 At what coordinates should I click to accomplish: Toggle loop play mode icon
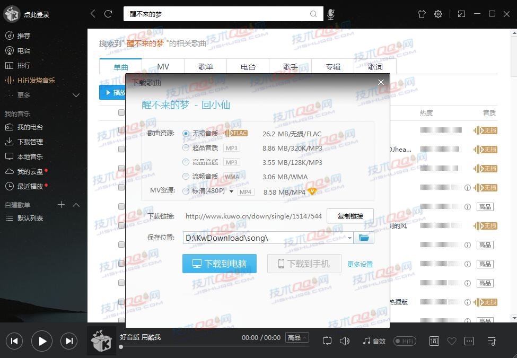(327, 341)
